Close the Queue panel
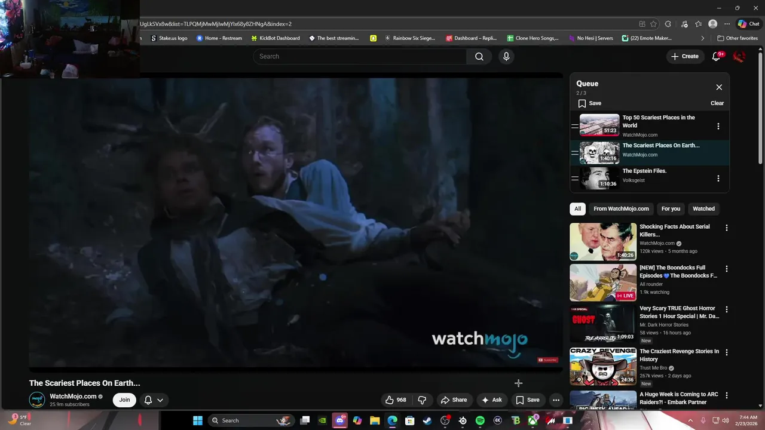Screen dimensions: 765x430 pos(719,87)
